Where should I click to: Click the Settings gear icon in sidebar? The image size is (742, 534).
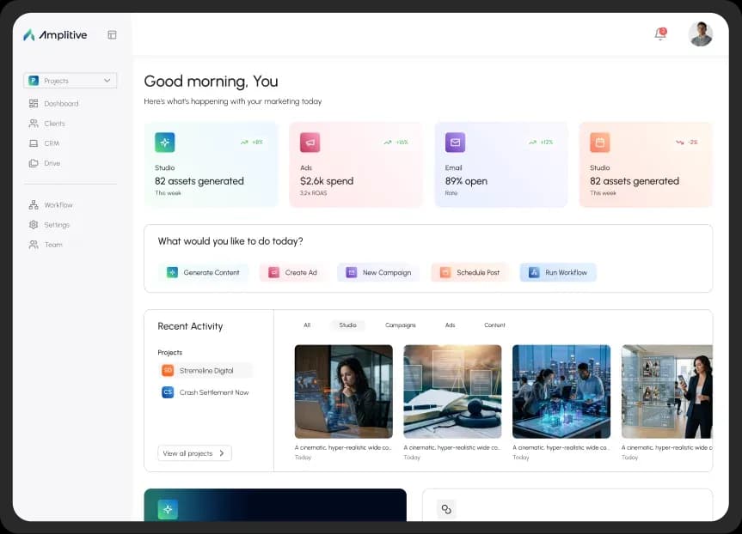[x=34, y=224]
